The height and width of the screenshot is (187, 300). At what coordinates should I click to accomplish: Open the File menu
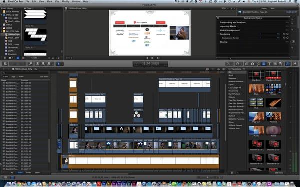click(27, 1)
